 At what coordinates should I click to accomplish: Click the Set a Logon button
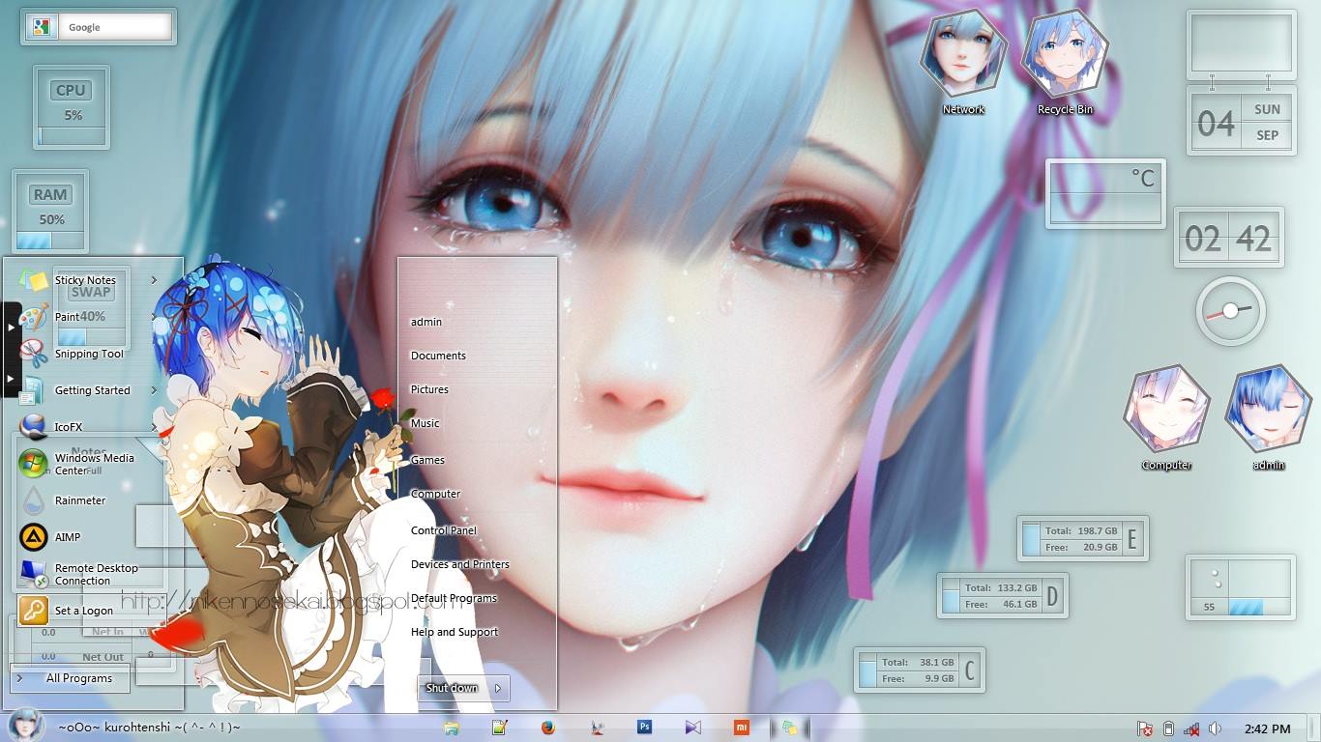point(83,611)
